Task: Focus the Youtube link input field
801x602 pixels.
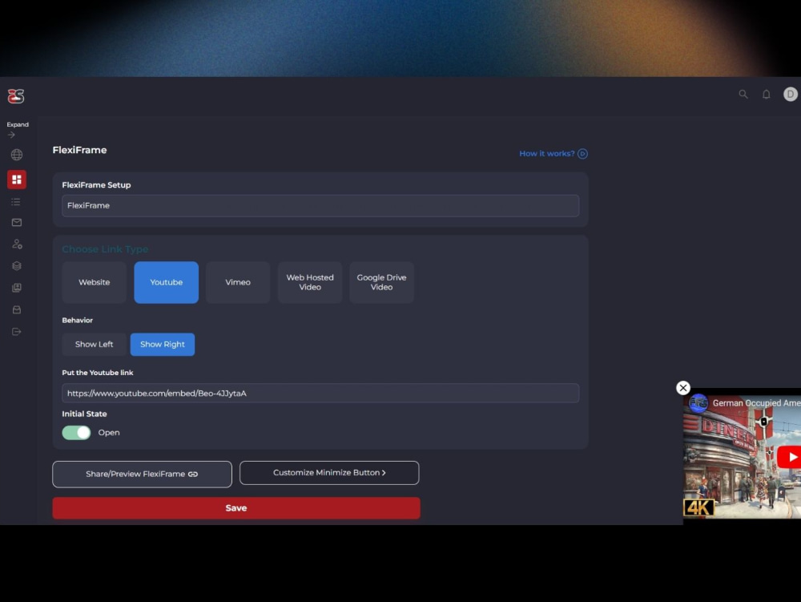Action: [x=320, y=393]
